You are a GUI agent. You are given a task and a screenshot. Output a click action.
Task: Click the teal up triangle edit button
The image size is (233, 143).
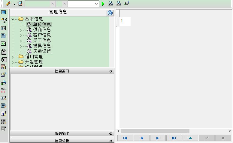[x=190, y=138]
